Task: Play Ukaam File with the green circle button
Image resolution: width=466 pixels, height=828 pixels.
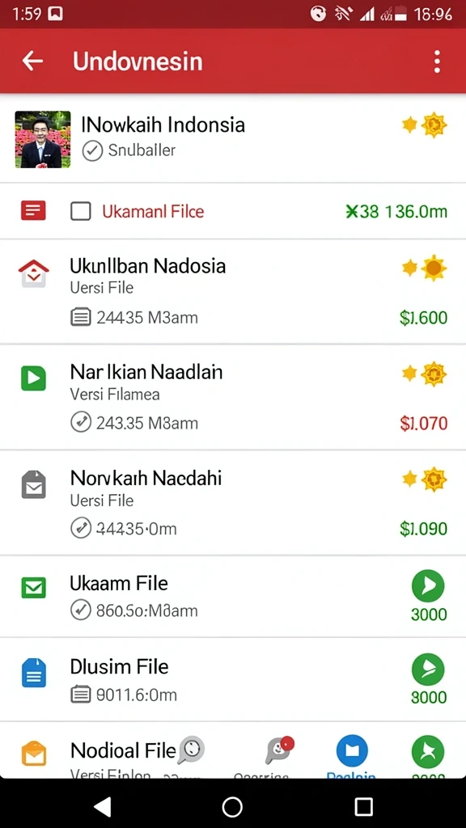Action: point(428,585)
